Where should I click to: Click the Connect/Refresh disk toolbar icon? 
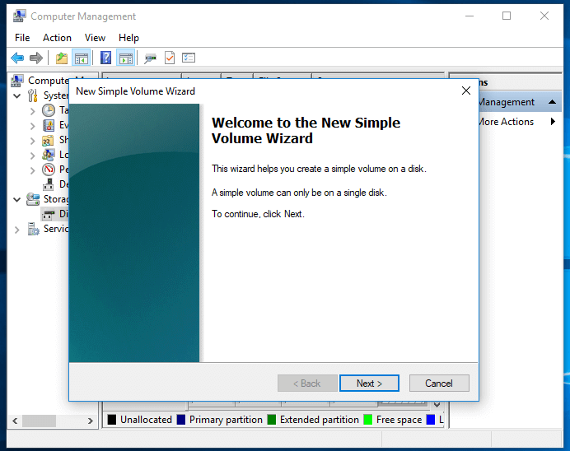point(150,58)
